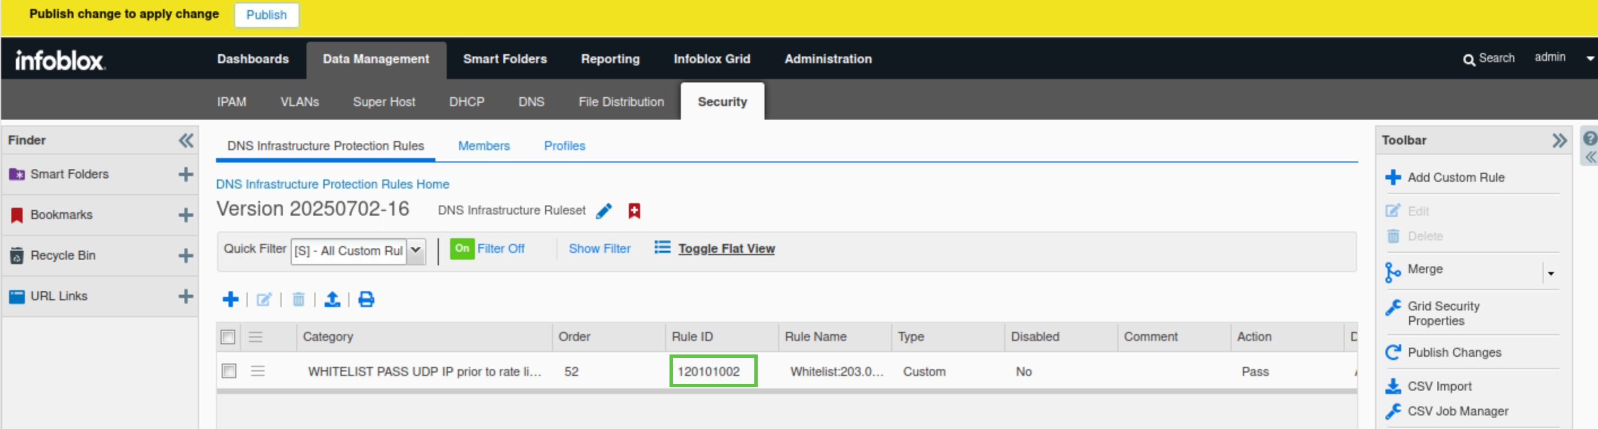Click the export upload icon above the table
Image resolution: width=1598 pixels, height=429 pixels.
tap(332, 300)
